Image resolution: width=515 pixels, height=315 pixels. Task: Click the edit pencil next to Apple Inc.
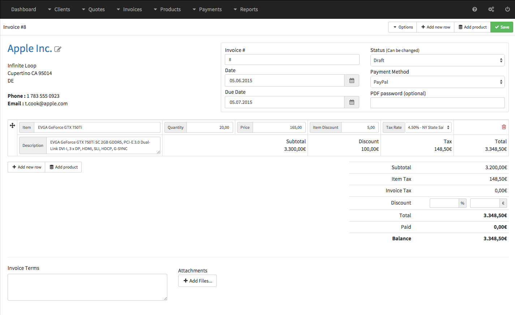(58, 49)
